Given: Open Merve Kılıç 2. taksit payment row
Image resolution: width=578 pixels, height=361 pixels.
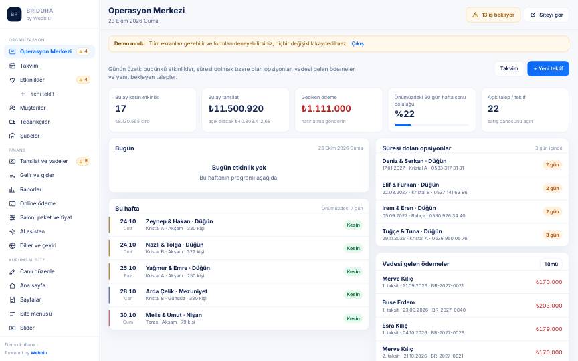Looking at the screenshot, I should (x=472, y=352).
